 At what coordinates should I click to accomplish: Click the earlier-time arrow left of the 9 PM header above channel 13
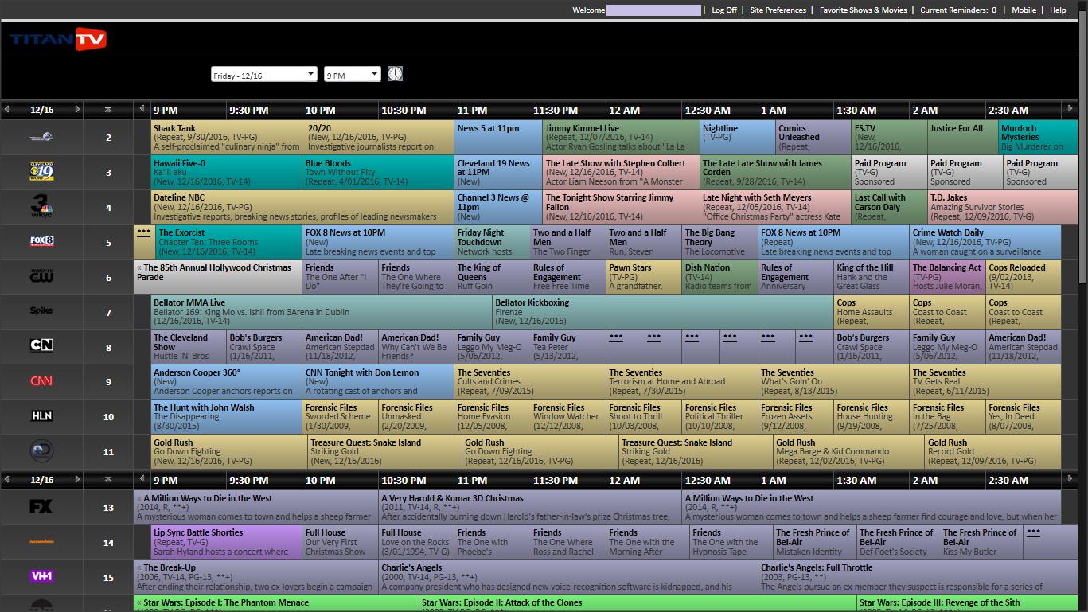tap(142, 480)
